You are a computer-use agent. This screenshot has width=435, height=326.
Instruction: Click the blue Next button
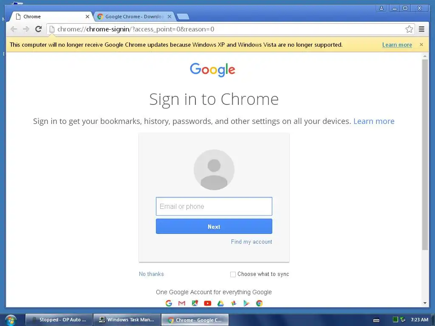click(x=214, y=227)
